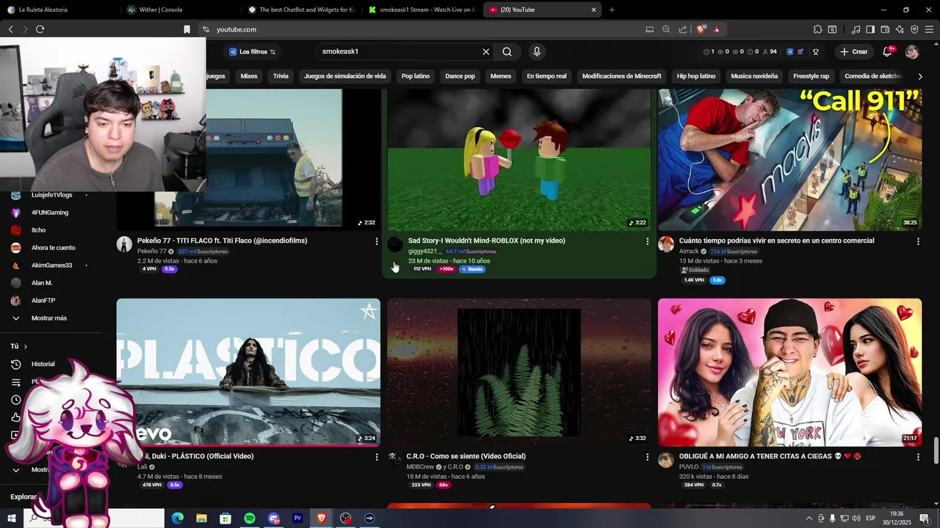This screenshot has width=940, height=528.
Task: Open a new browser tab with plus
Action: [x=612, y=10]
